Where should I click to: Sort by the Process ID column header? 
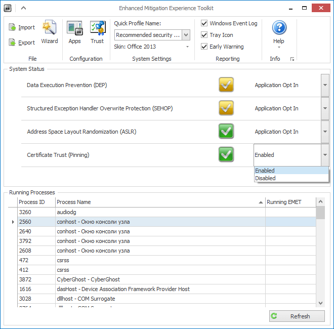[36, 202]
